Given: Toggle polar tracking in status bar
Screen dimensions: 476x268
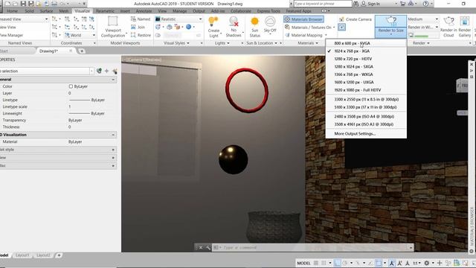Looking at the screenshot, I should tap(345, 263).
